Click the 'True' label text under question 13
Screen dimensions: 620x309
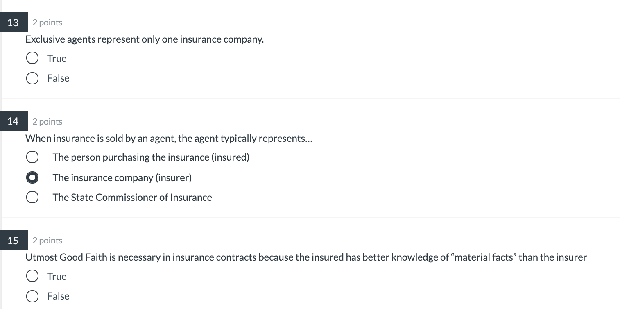57,59
